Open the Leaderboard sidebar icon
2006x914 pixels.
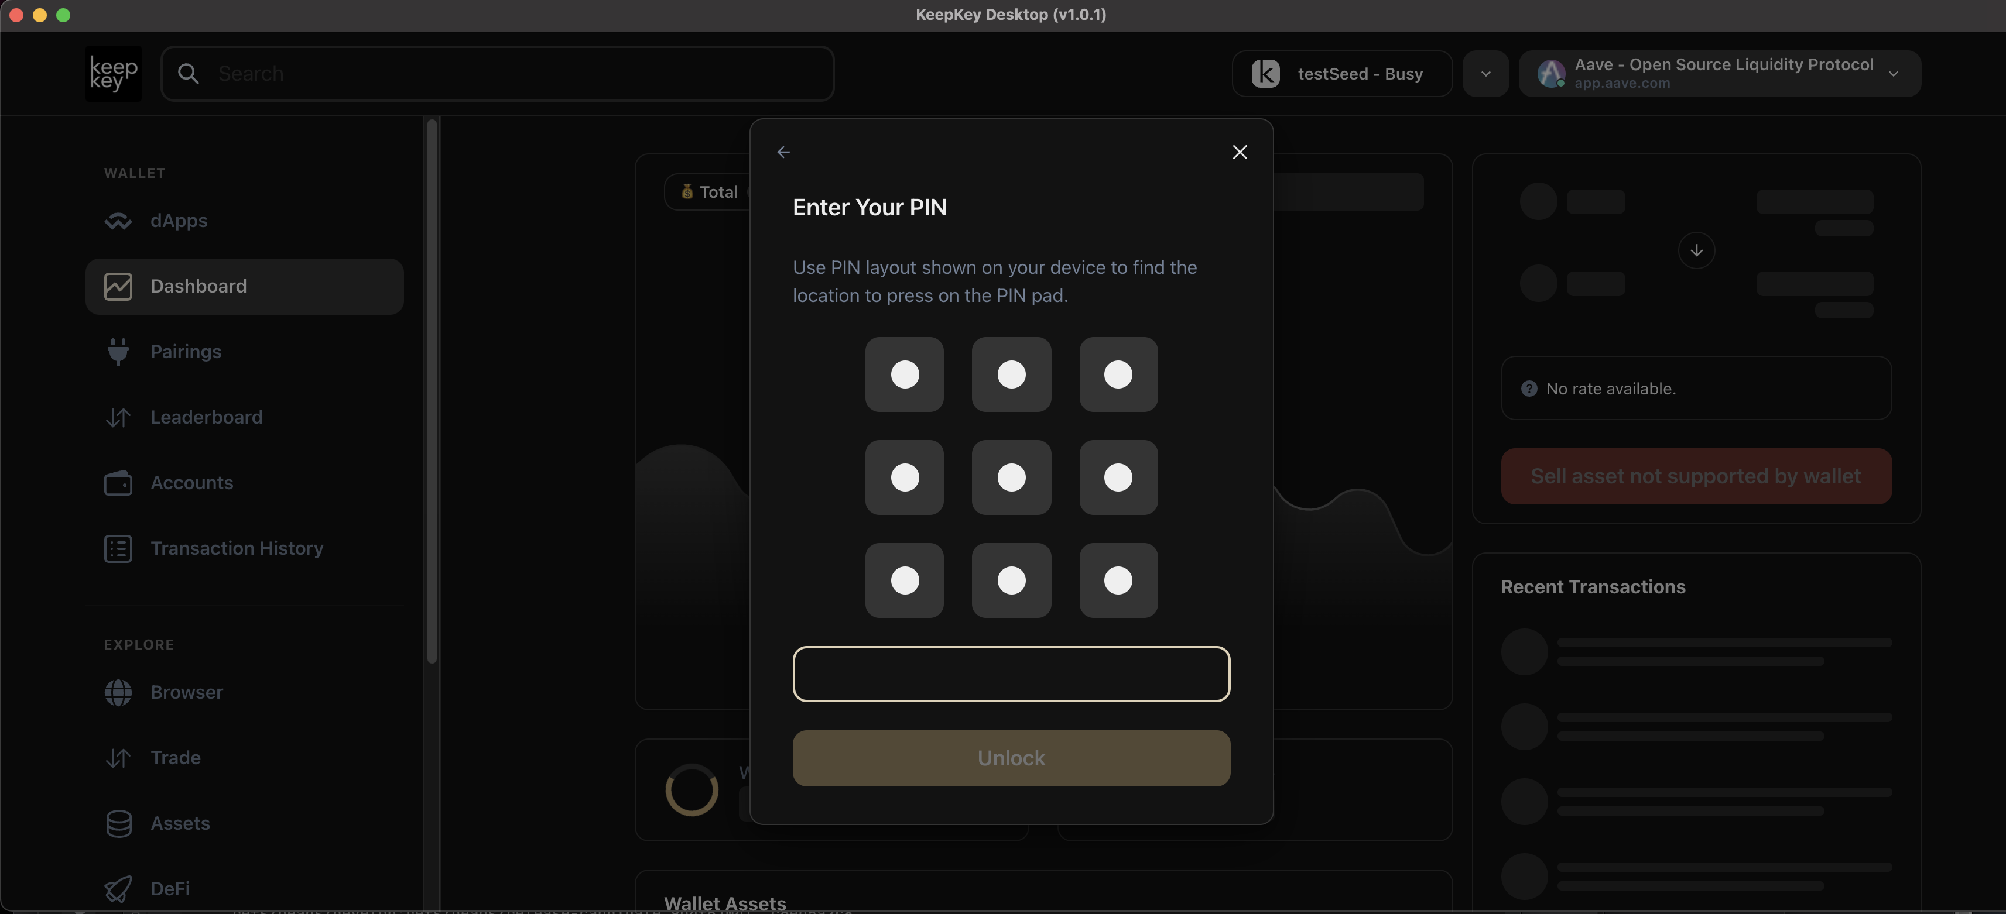[118, 417]
